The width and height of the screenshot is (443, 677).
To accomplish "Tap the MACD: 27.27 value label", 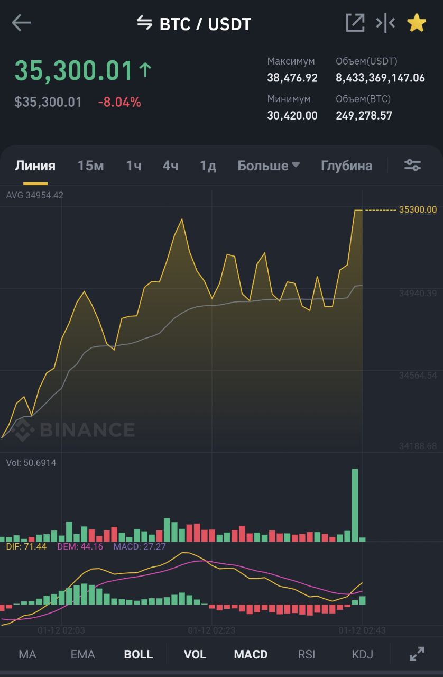I will 140,546.
